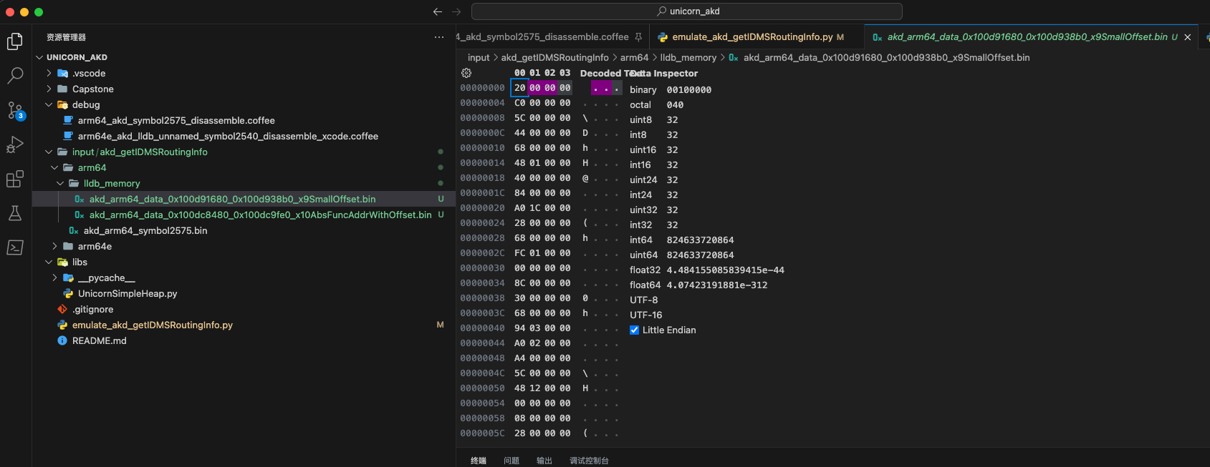Select hex byte C0 at offset 00000004
Image resolution: width=1210 pixels, height=467 pixels.
point(520,103)
